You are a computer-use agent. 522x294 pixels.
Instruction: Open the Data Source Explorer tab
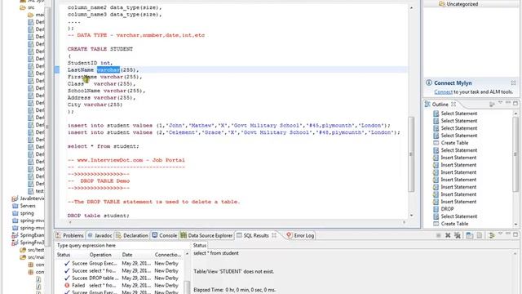(x=206, y=235)
